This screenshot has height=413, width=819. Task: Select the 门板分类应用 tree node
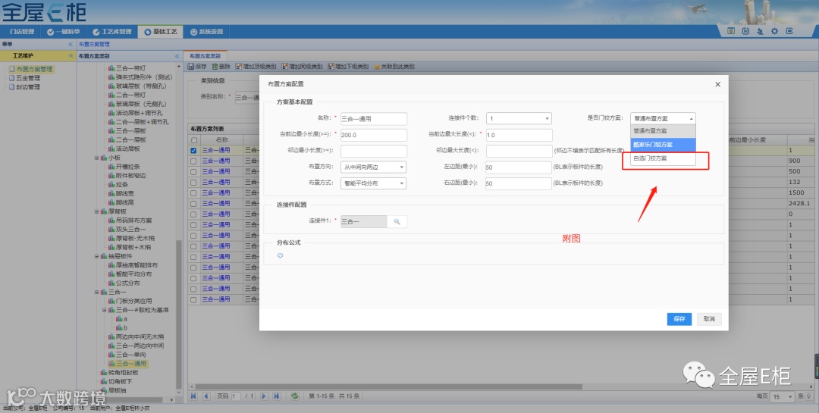tap(133, 301)
